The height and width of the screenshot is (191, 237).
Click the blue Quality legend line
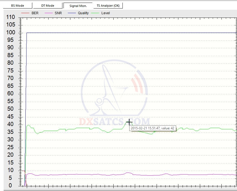pos(72,13)
